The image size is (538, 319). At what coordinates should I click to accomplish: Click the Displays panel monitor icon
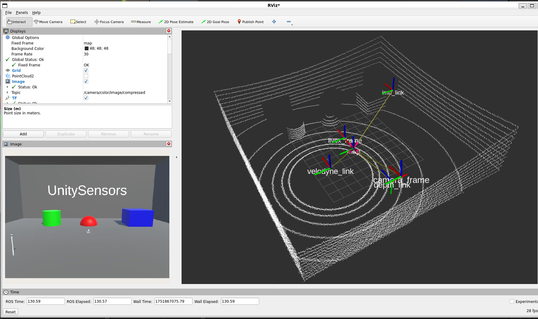(x=6, y=31)
